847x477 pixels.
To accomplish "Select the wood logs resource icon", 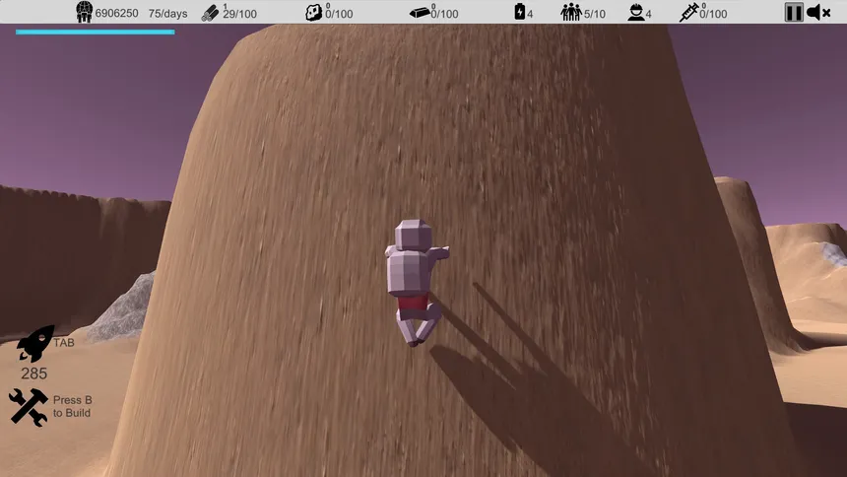I will (x=210, y=14).
